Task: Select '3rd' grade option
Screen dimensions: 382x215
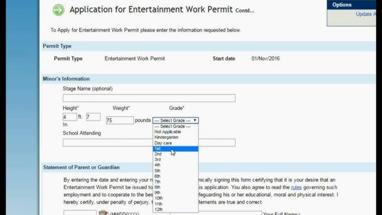Action: 175,159
